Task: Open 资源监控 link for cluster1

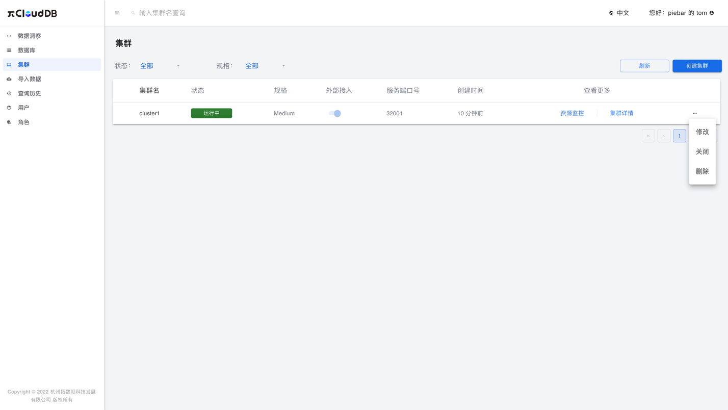Action: click(572, 113)
